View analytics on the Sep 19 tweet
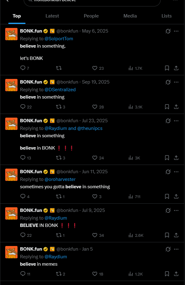 (x=130, y=107)
